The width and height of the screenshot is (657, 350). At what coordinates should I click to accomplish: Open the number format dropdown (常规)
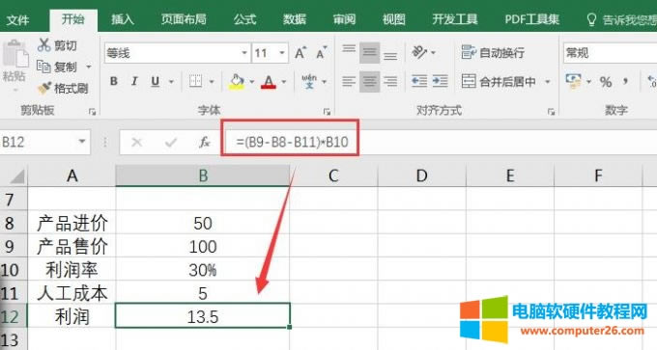pyautogui.click(x=610, y=53)
